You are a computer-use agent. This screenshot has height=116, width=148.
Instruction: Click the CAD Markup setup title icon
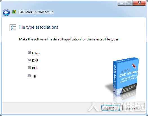coord(14,12)
